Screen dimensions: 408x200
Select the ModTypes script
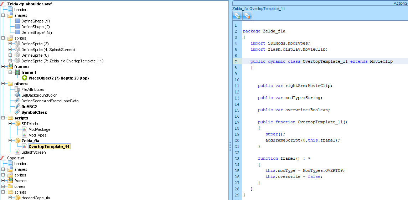pyautogui.click(x=37, y=135)
